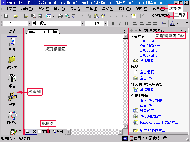Justify the text alignment
The width and height of the screenshot is (190, 142).
point(155,23)
